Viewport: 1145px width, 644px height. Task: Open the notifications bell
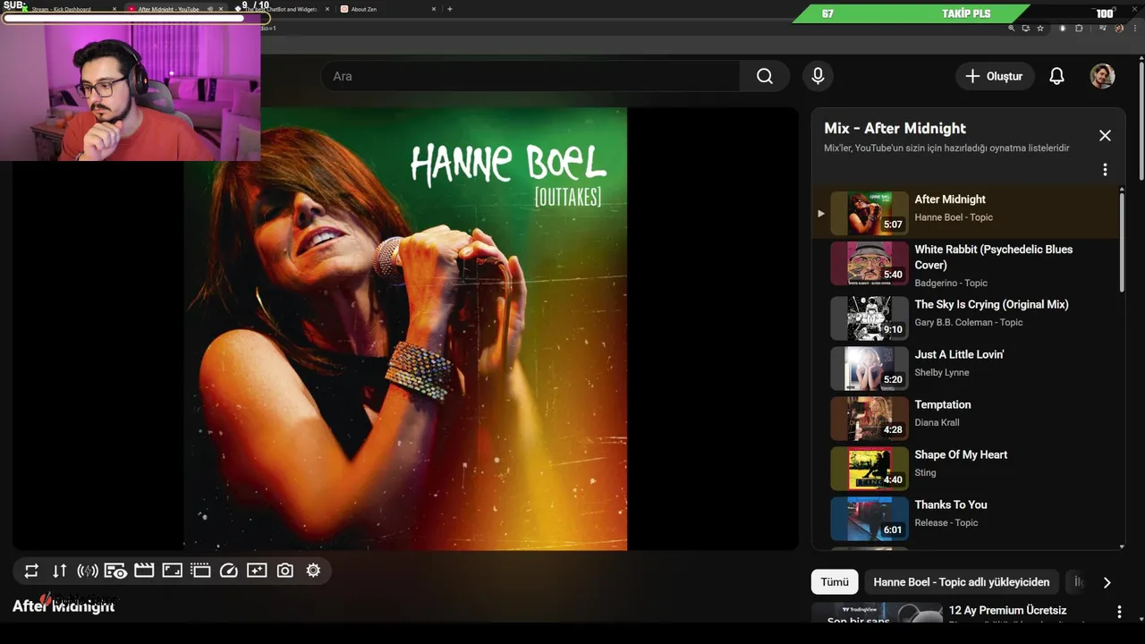[x=1056, y=76]
